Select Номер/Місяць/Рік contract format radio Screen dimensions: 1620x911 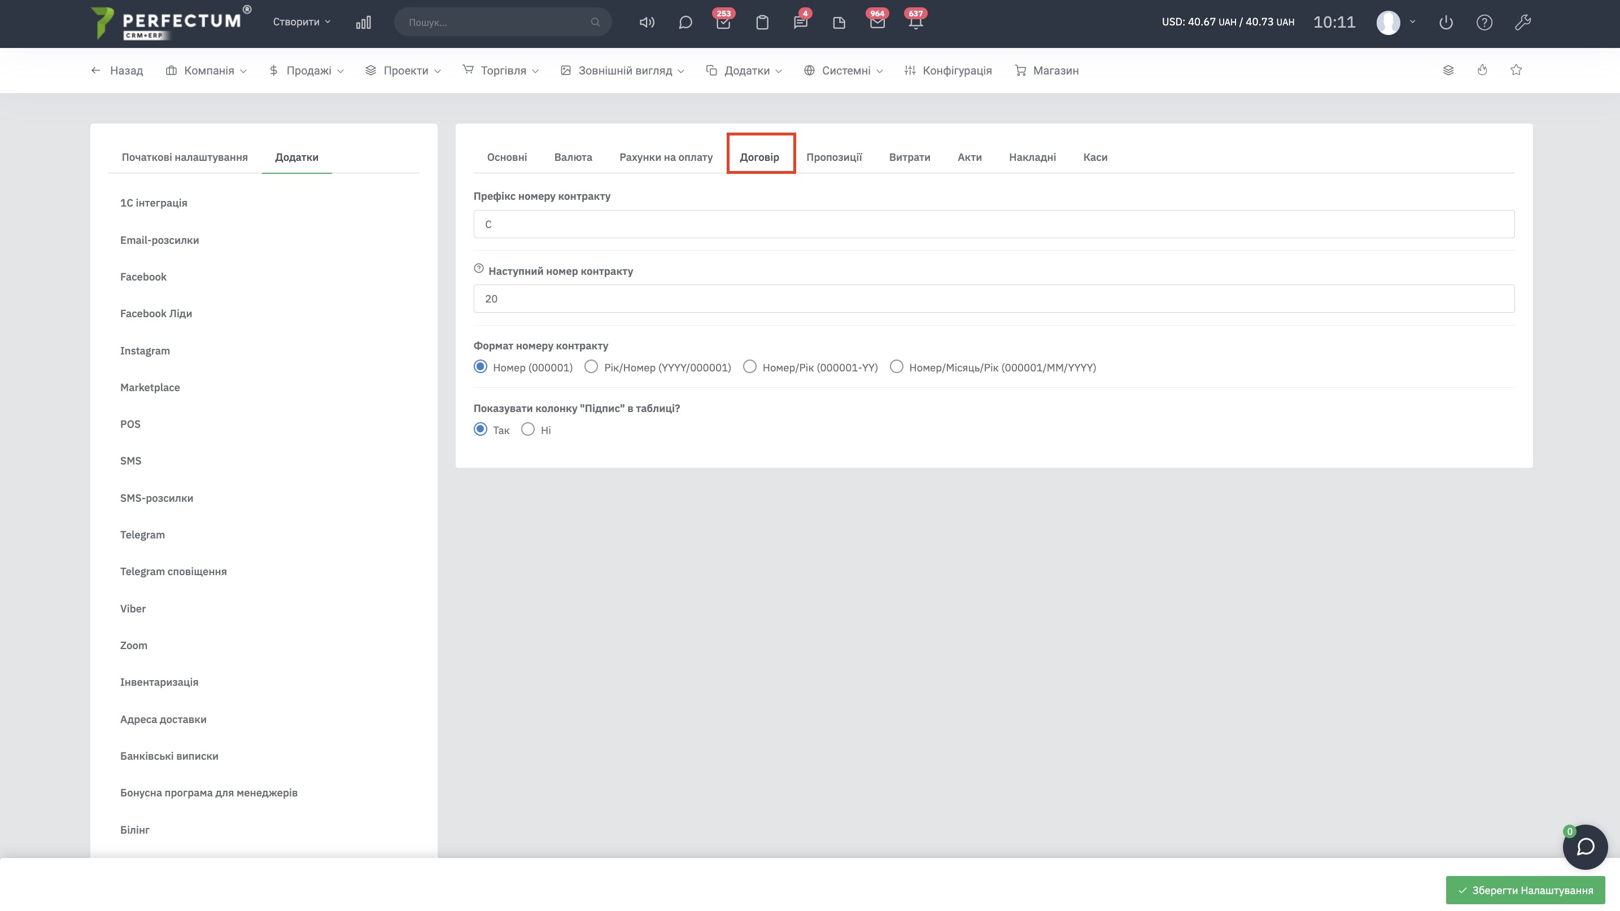click(896, 366)
